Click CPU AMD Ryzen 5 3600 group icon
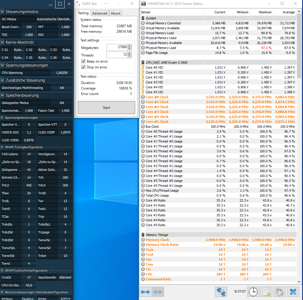The width and height of the screenshot is (303, 300). (143, 63)
